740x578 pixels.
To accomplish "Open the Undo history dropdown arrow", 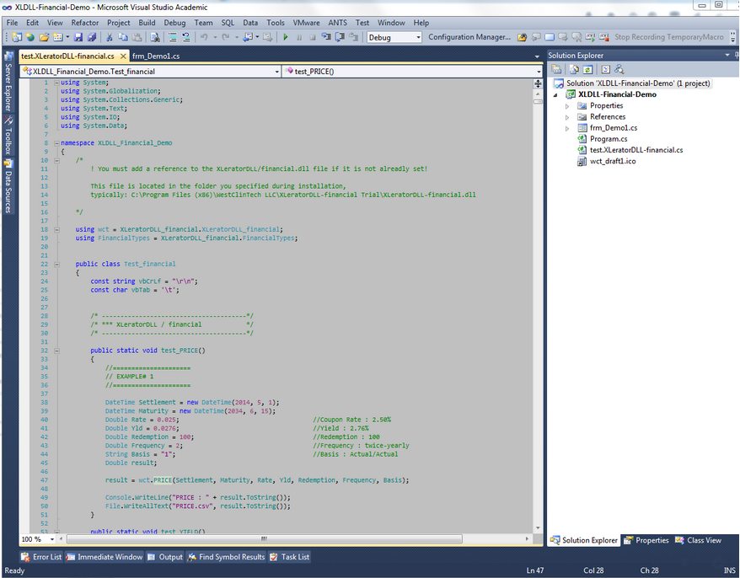I will 215,37.
